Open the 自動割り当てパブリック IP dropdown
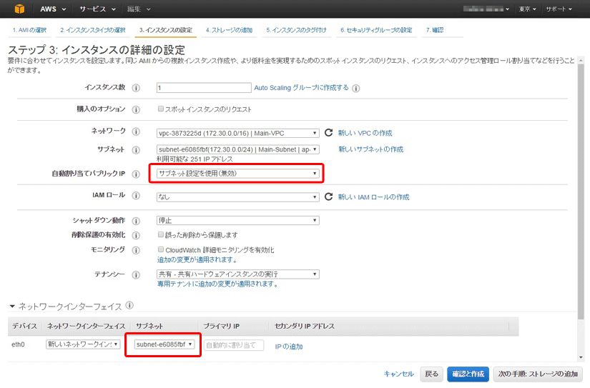Image resolution: width=590 pixels, height=388 pixels. pyautogui.click(x=237, y=174)
